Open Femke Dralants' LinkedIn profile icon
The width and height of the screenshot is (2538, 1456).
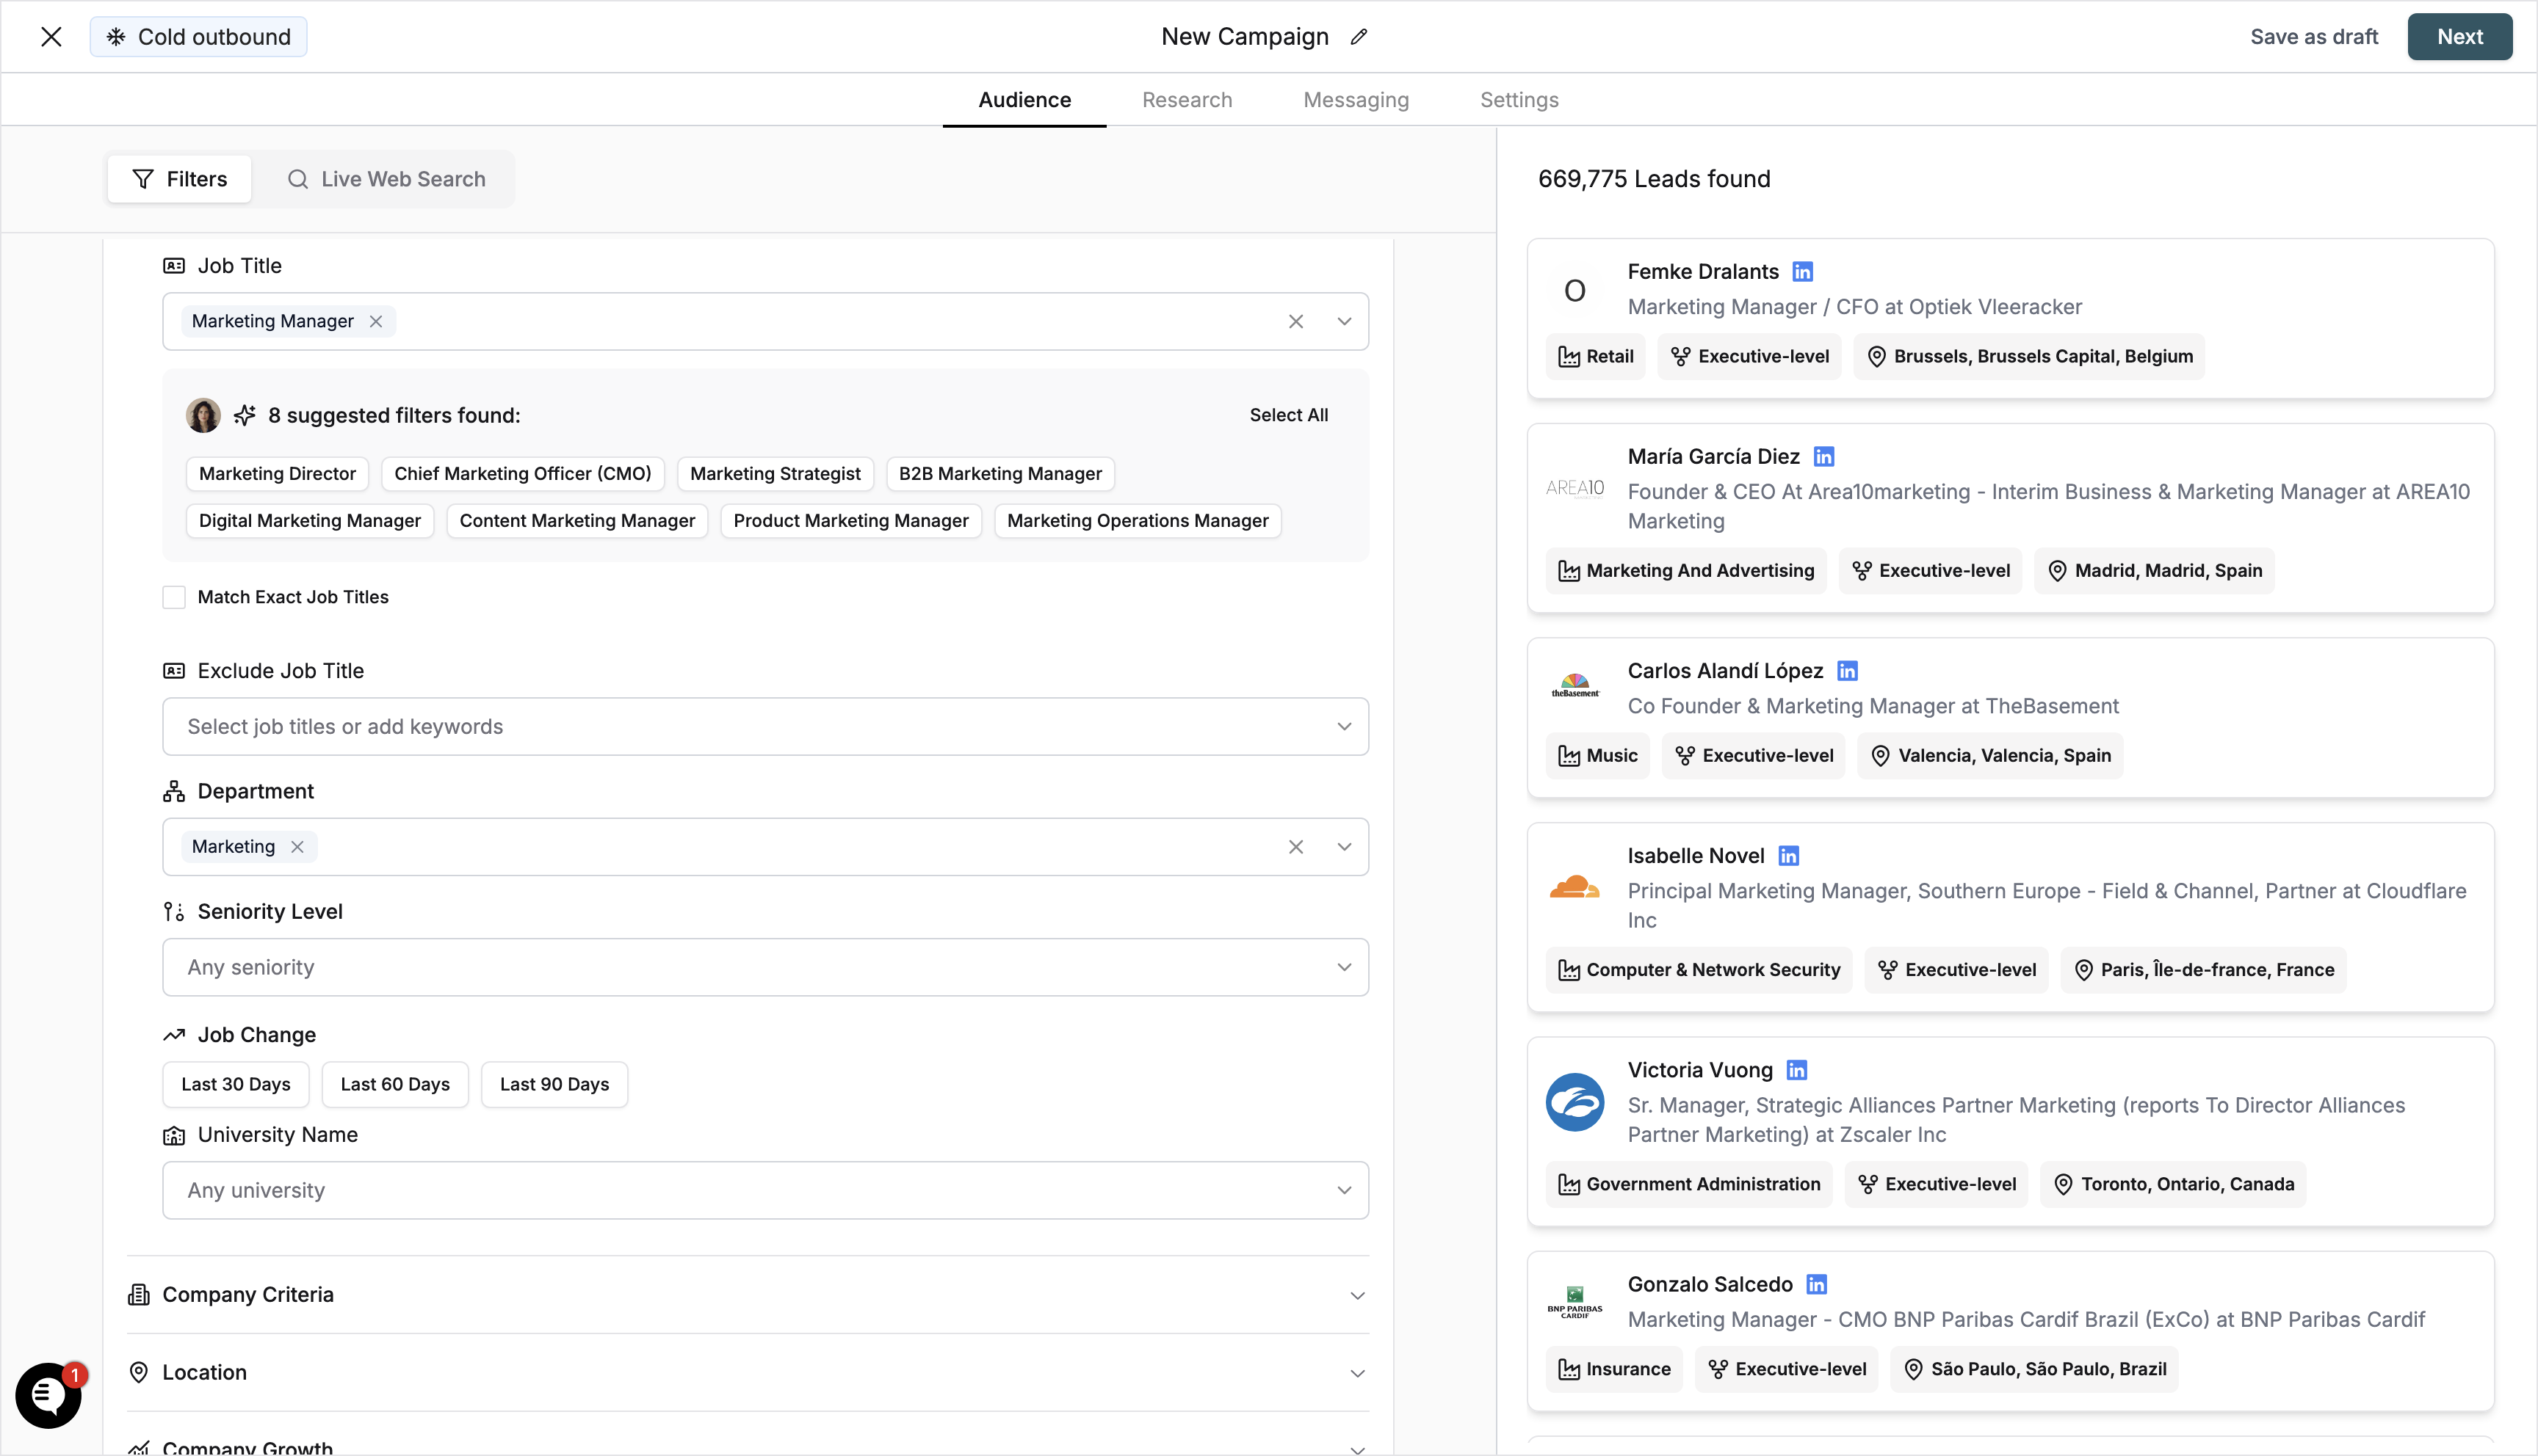(1803, 271)
